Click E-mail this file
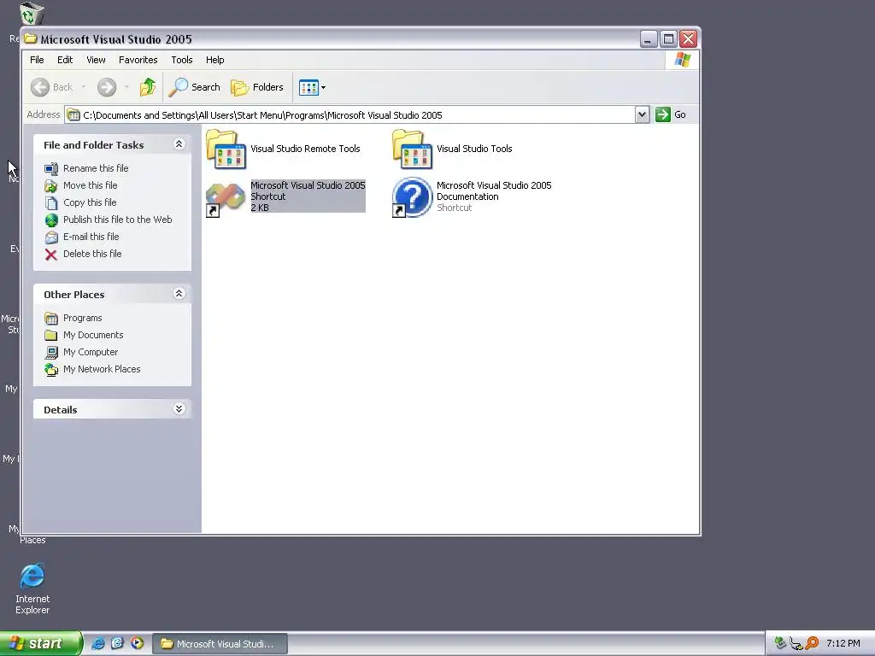The image size is (875, 656). (x=91, y=237)
